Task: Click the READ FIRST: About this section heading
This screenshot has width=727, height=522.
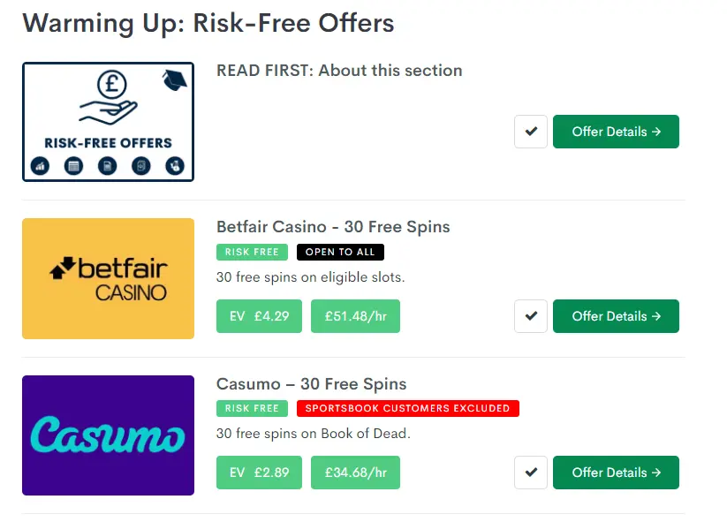Action: [x=339, y=71]
